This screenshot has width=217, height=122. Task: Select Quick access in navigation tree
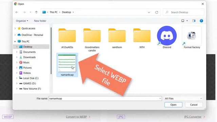point(28,28)
